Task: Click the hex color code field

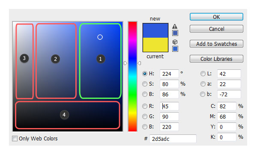Action: click(173, 139)
